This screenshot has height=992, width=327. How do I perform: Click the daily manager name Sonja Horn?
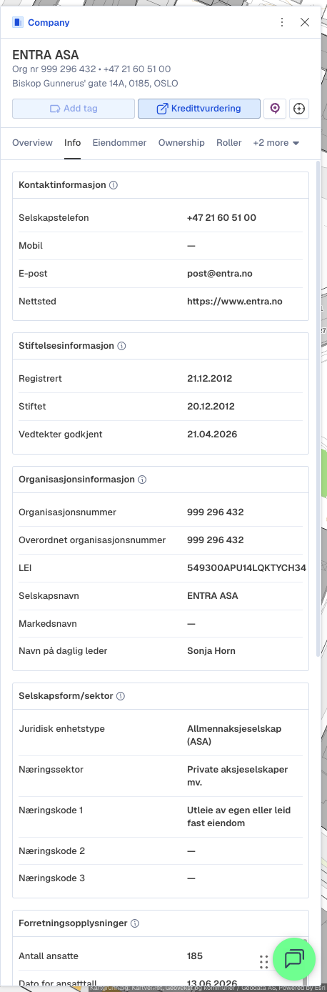(x=211, y=651)
